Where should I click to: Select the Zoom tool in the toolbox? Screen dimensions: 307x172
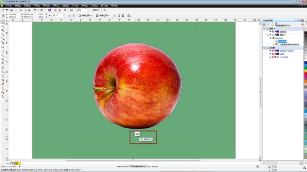(3, 34)
